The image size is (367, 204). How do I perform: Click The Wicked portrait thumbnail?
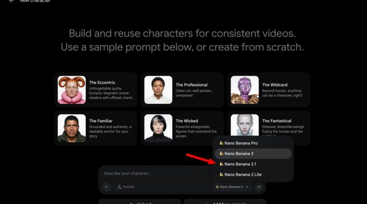pos(158,128)
